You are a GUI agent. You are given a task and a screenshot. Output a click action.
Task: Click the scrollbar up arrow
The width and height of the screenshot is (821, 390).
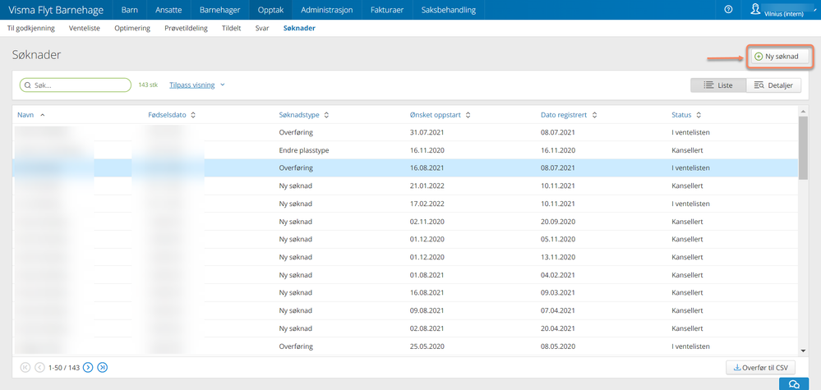tap(804, 111)
